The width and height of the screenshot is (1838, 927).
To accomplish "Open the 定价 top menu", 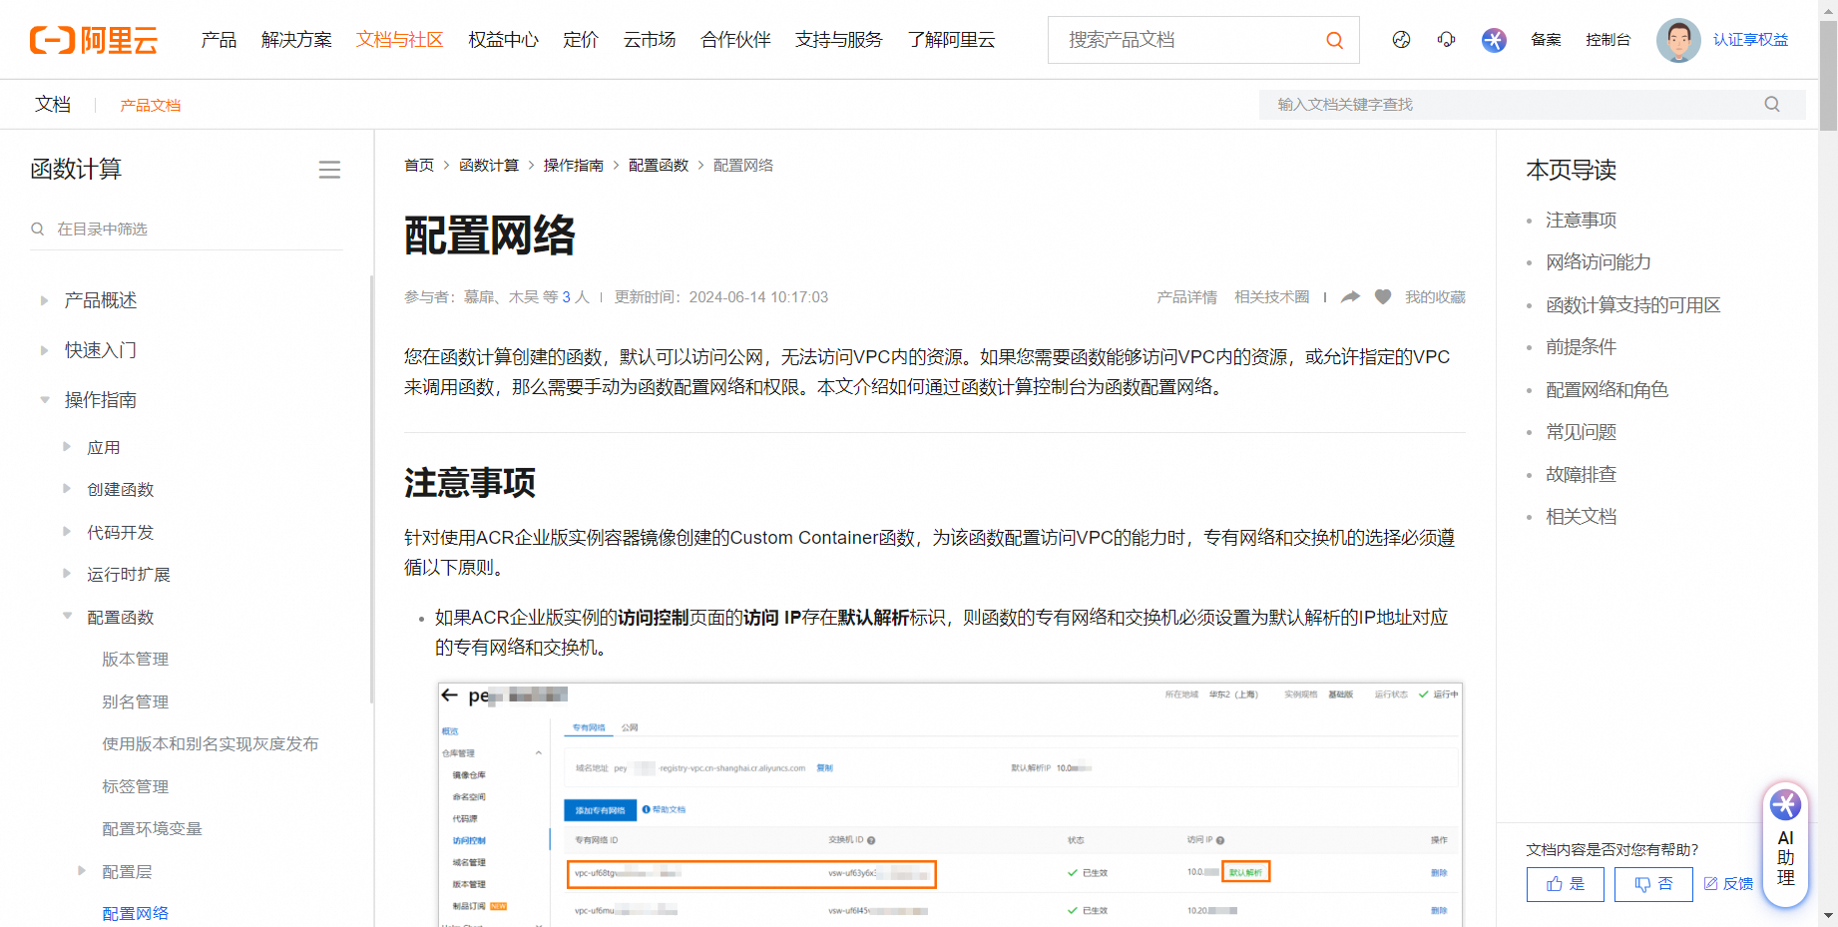I will coord(581,40).
